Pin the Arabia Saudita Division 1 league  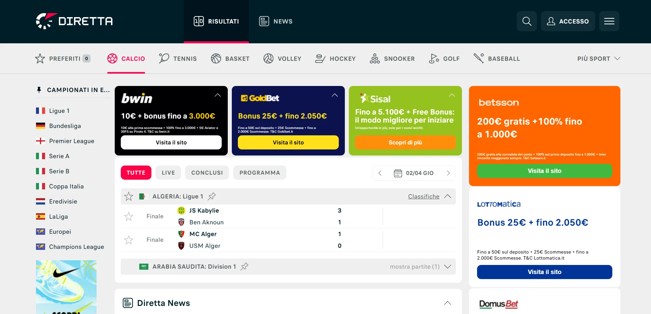pos(245,267)
